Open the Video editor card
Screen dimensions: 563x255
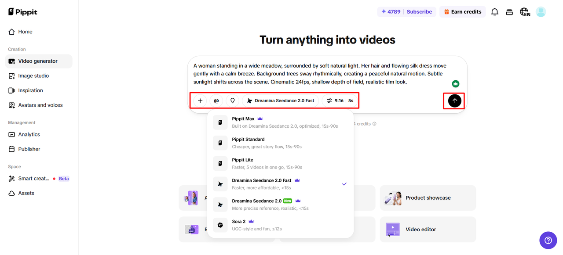tap(428, 229)
